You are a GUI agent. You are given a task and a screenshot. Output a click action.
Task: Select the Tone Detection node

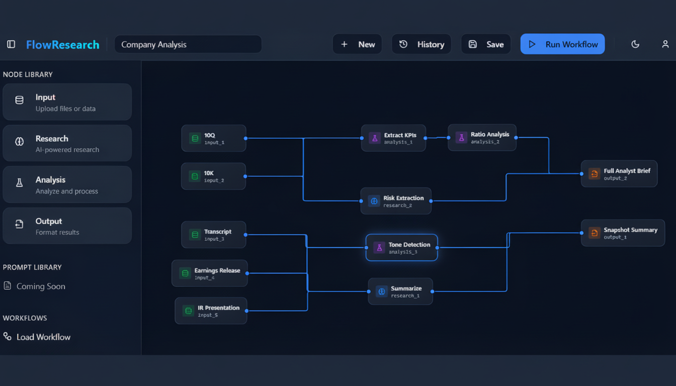point(401,247)
